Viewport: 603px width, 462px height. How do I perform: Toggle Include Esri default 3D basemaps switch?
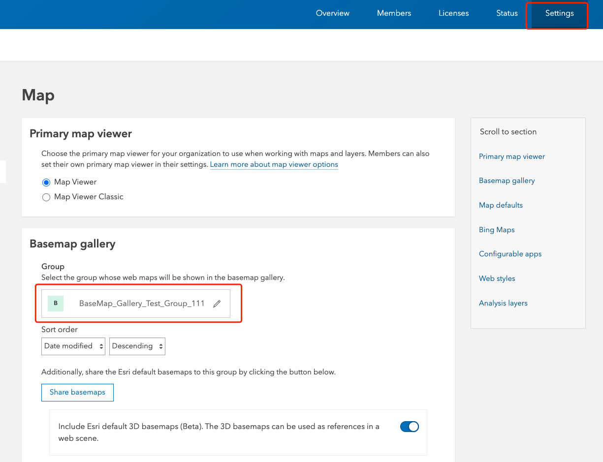409,427
